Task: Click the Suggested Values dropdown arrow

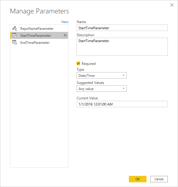Action: tap(123, 89)
